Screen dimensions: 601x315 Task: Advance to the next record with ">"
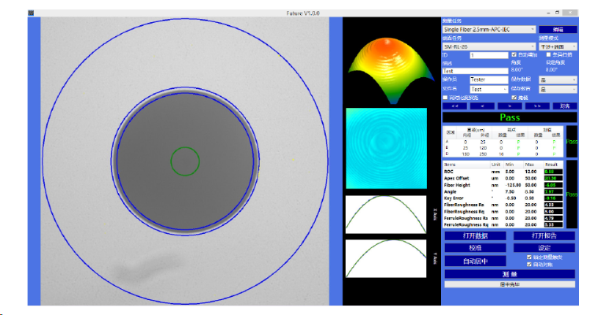tap(509, 106)
